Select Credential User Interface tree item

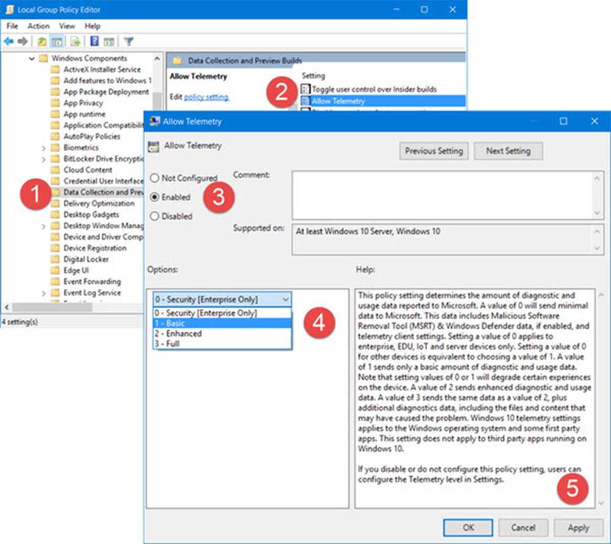[x=103, y=181]
